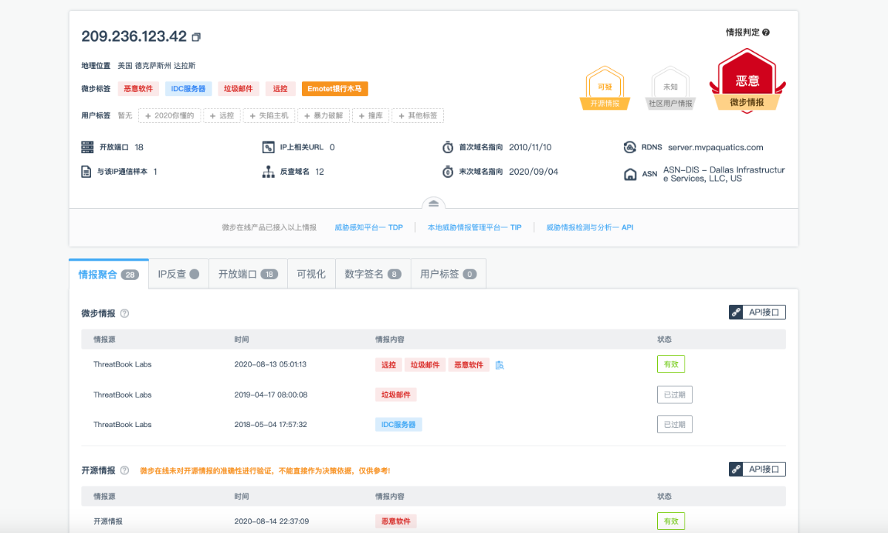888x533 pixels.
Task: Click API接口 button in 微步情报 section
Action: coord(757,312)
